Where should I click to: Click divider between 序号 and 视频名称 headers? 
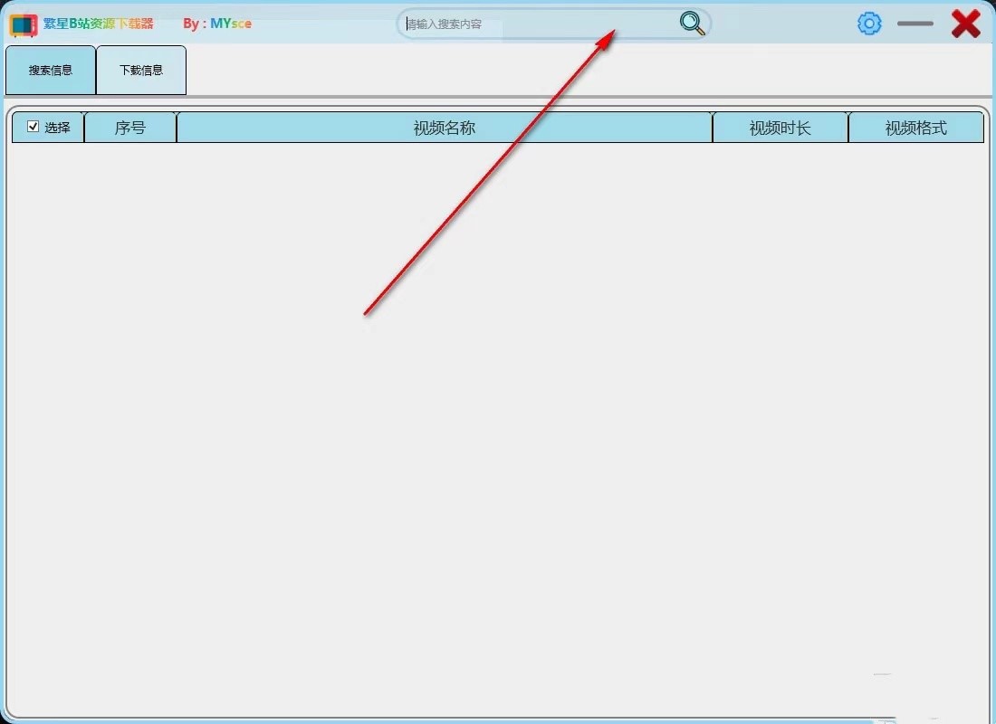pyautogui.click(x=176, y=128)
